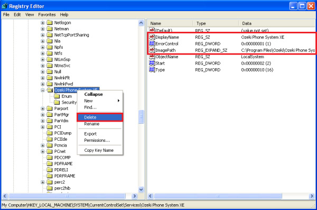Image resolution: width=317 pixels, height=210 pixels.
Task: Click the NtmsSvc folder icon
Action: (x=50, y=66)
